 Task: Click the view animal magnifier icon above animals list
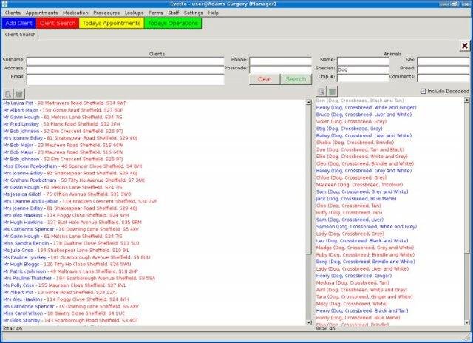click(321, 92)
